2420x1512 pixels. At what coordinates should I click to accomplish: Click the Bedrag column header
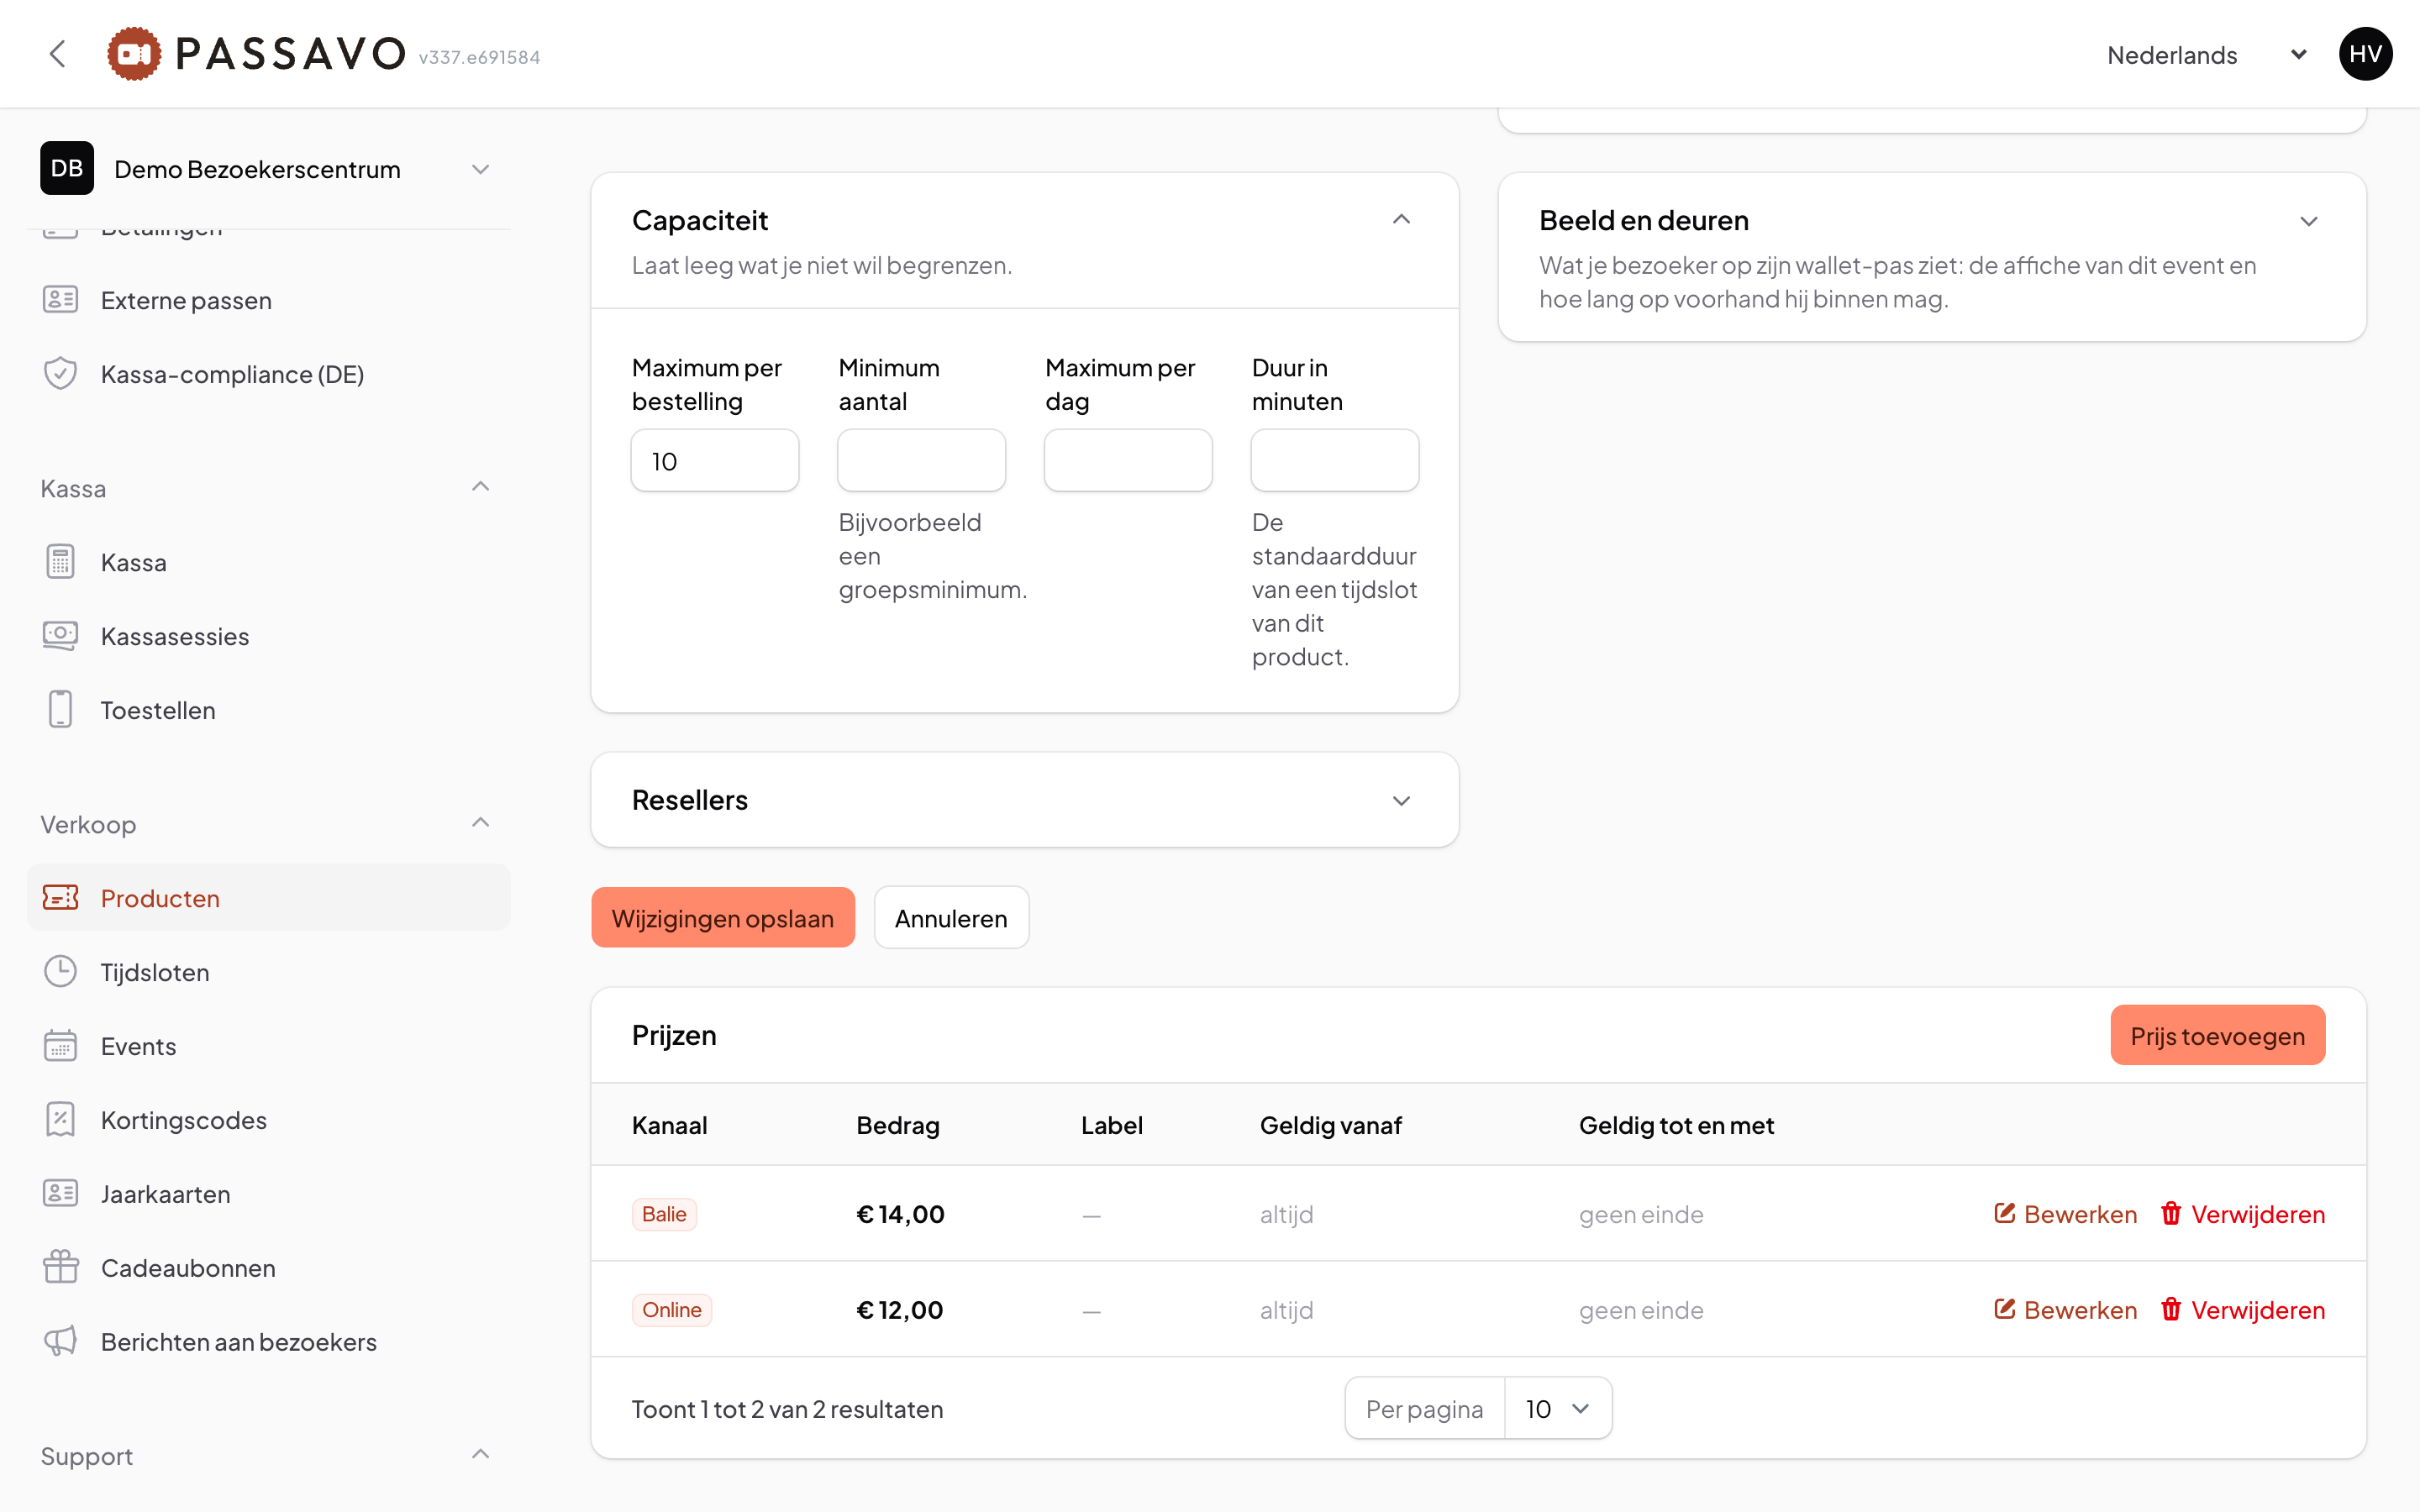897,1125
